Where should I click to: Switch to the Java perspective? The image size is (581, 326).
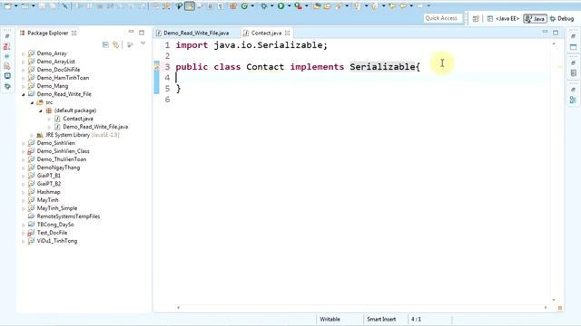(x=535, y=18)
